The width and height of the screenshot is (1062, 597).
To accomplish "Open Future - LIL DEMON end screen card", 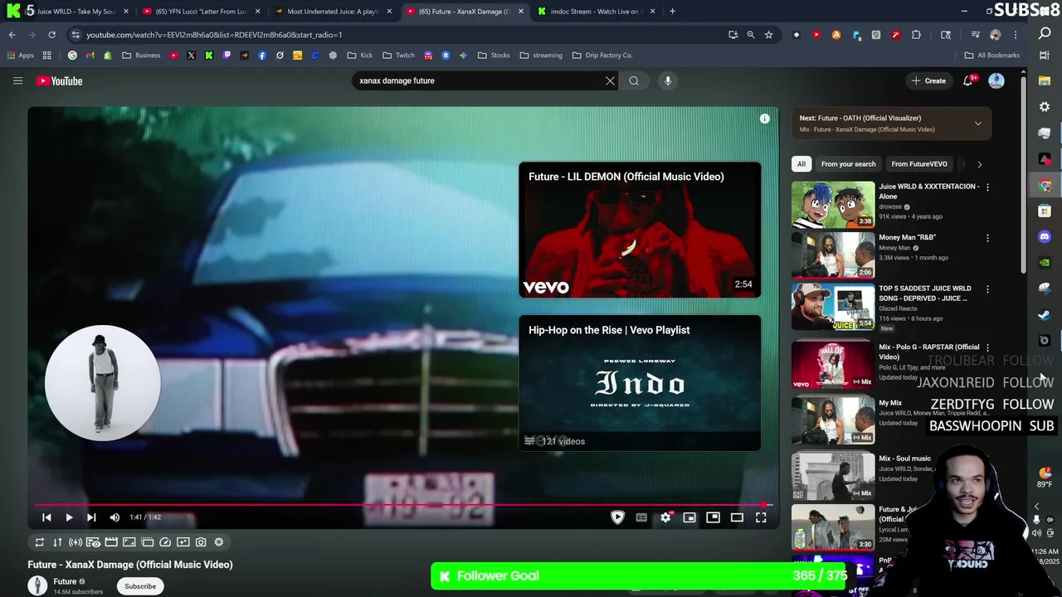I will click(640, 230).
